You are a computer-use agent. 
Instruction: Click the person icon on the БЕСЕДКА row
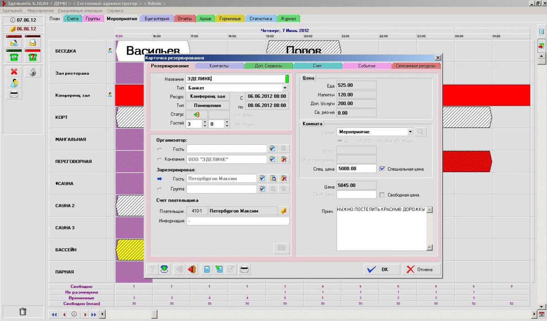(x=110, y=51)
